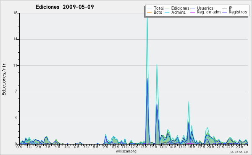
Task: Click the y-axis value 14
Action: (x=15, y=39)
